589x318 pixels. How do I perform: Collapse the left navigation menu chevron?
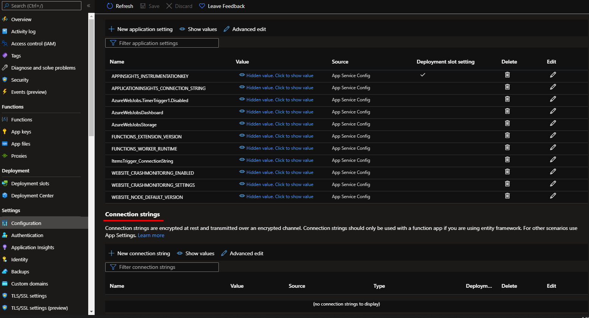89,6
